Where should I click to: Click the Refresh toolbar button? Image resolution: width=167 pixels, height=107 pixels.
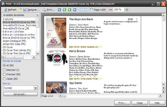tap(10, 10)
